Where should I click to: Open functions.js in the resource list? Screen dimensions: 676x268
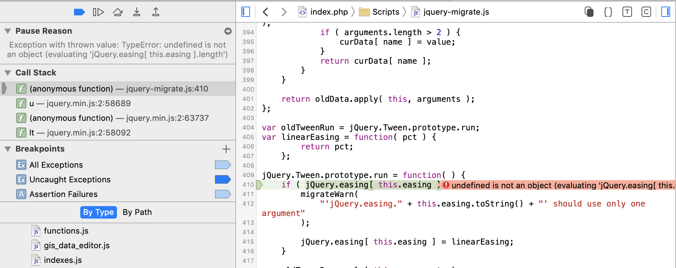pos(66,231)
